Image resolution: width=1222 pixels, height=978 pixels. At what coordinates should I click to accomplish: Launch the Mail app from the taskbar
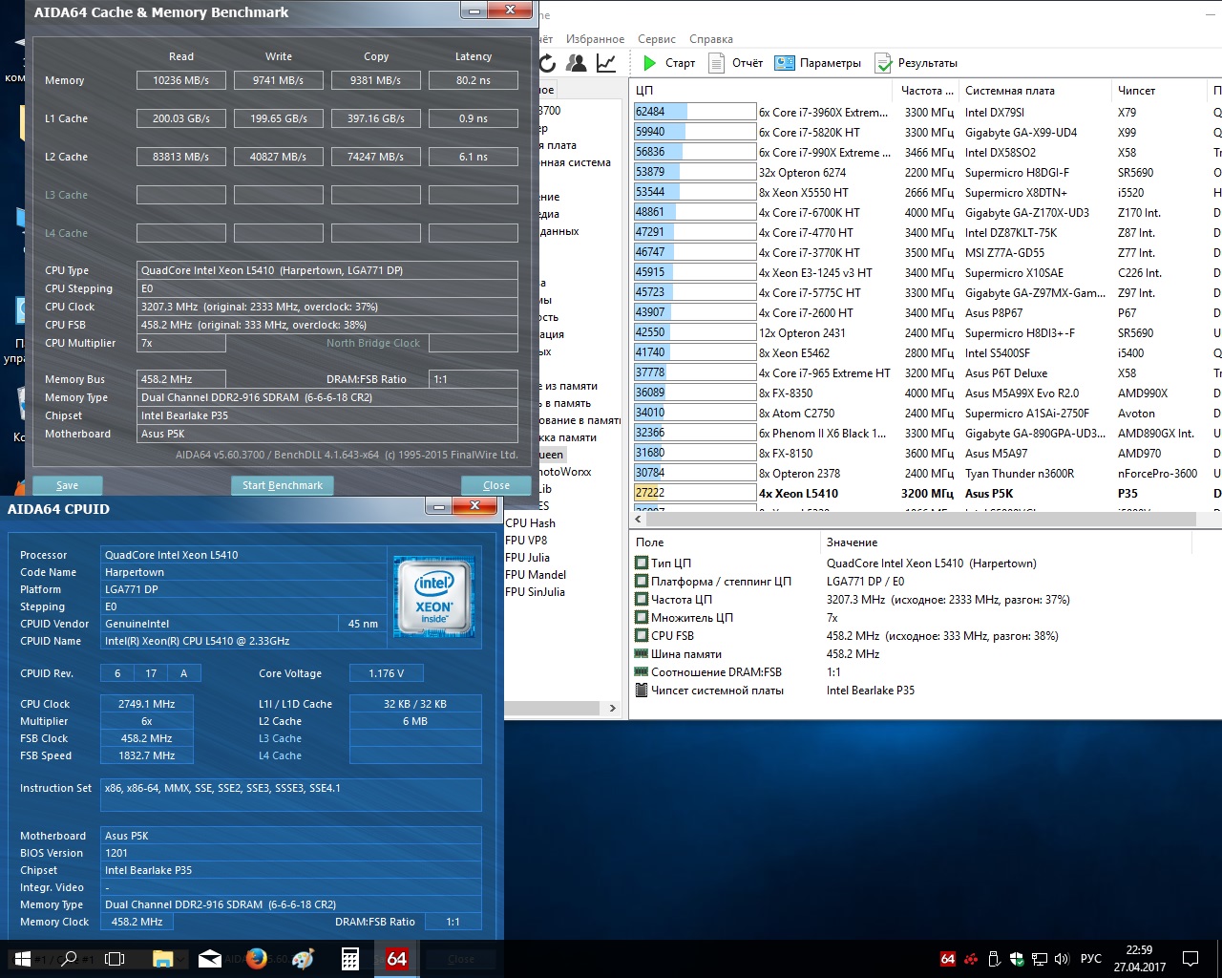pos(210,959)
